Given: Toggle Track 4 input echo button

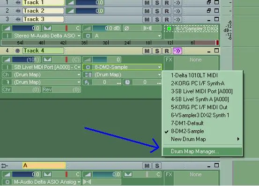Looking at the screenshot, I should pyautogui.click(x=177, y=51).
